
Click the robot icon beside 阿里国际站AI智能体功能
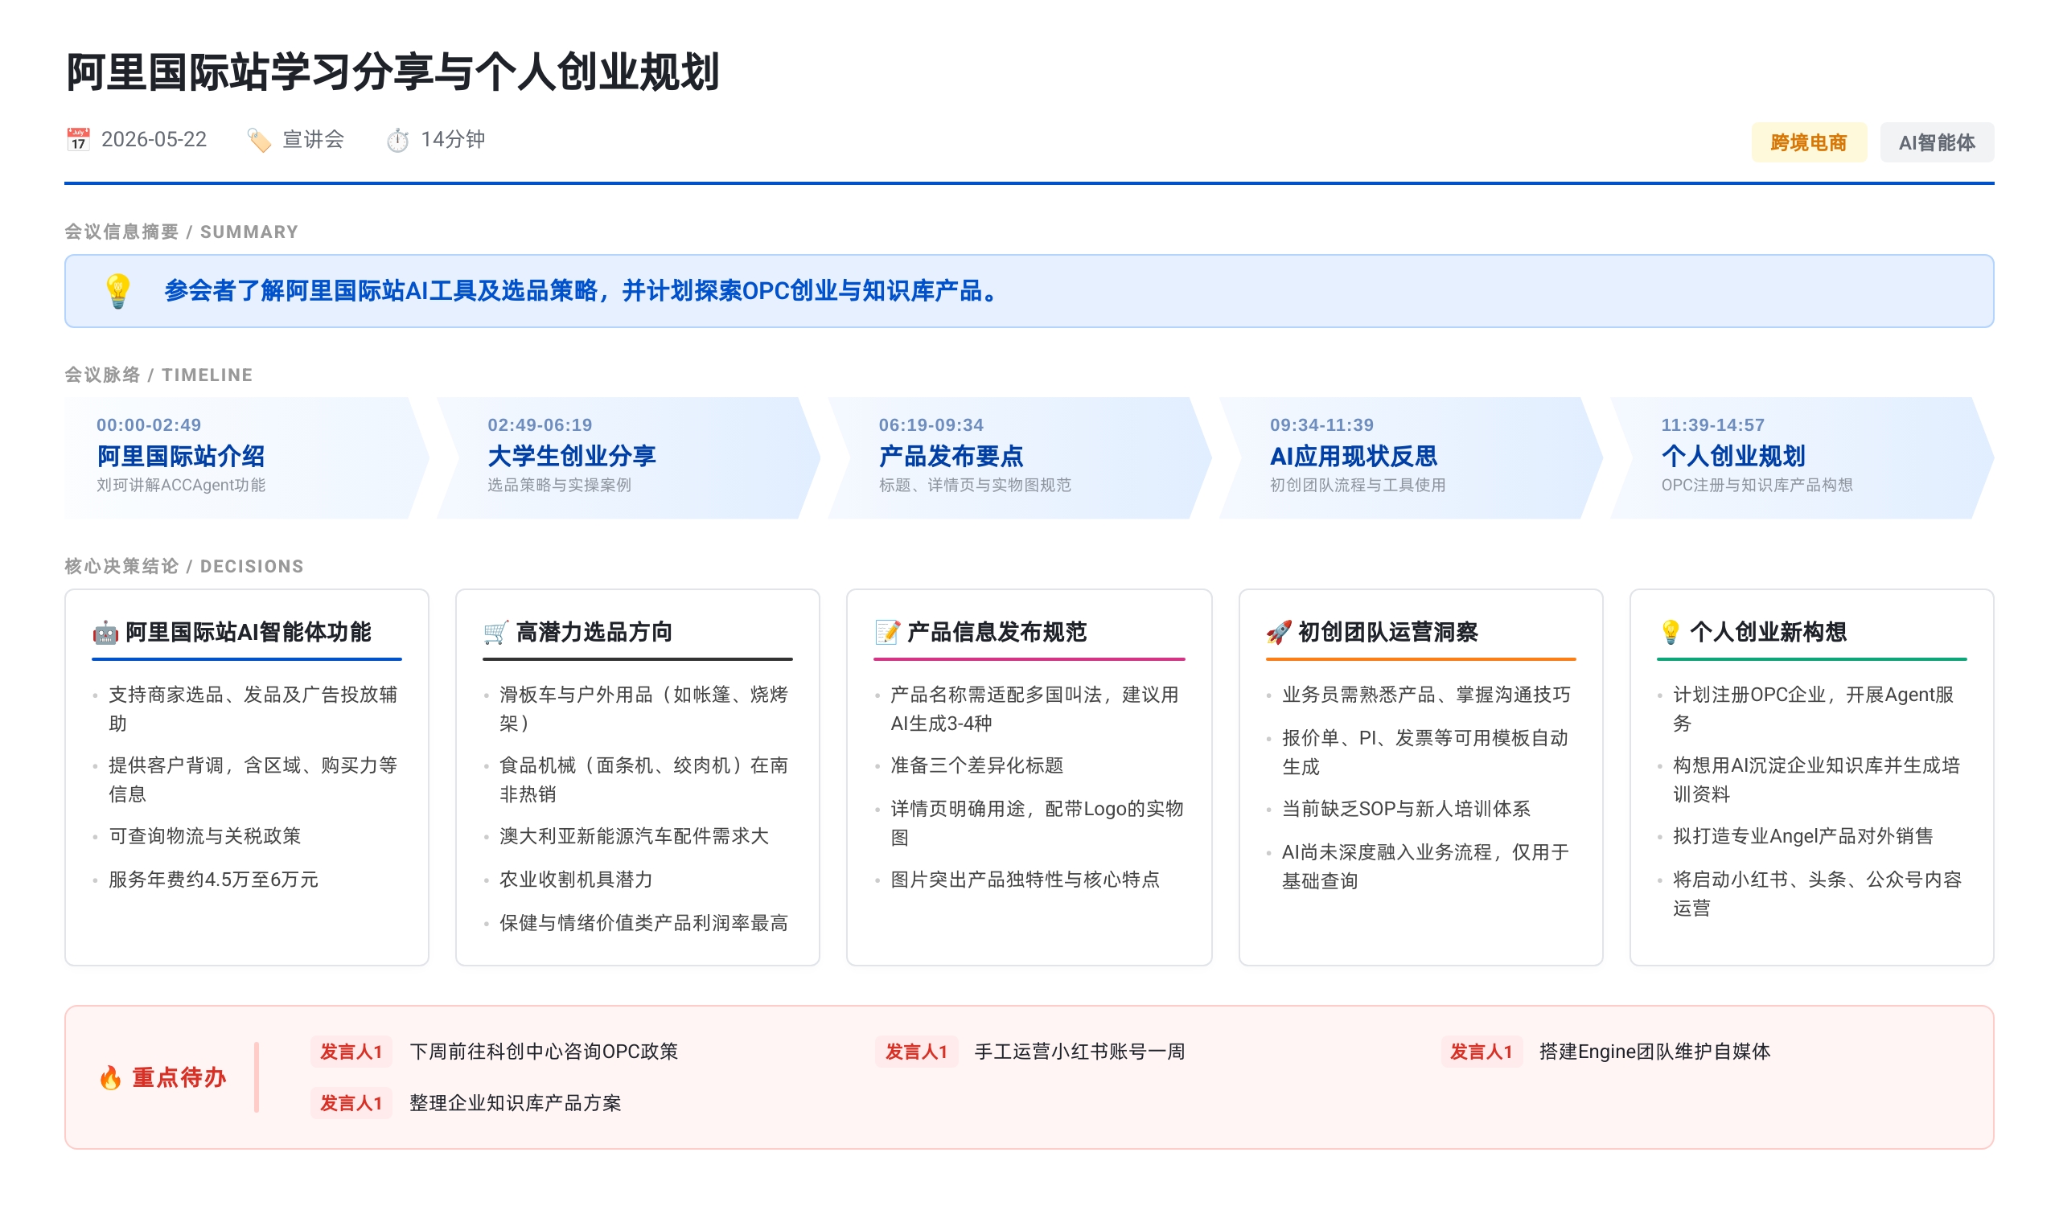pyautogui.click(x=105, y=633)
